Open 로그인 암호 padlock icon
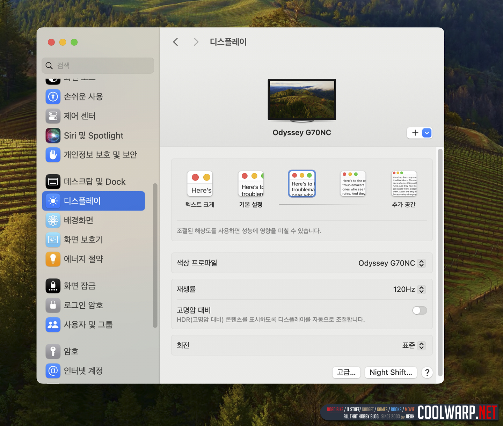This screenshot has height=426, width=503. (x=53, y=305)
